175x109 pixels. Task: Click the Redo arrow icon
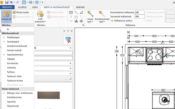point(18,2)
